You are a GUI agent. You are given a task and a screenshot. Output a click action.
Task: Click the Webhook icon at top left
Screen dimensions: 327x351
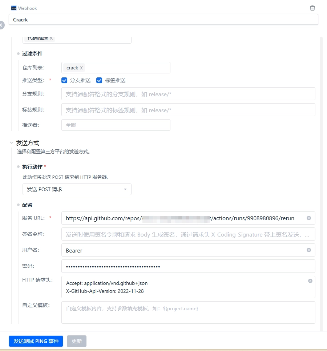[13, 8]
